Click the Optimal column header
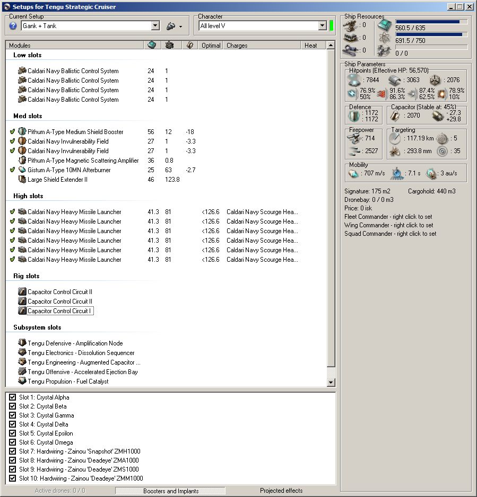Image resolution: width=477 pixels, height=497 pixels. coord(211,46)
